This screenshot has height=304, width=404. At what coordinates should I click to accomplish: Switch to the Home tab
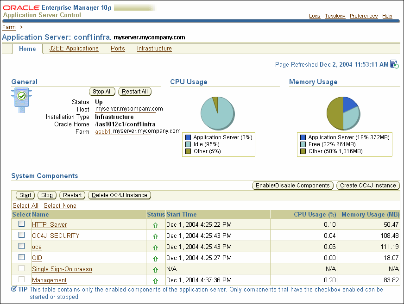coord(27,49)
